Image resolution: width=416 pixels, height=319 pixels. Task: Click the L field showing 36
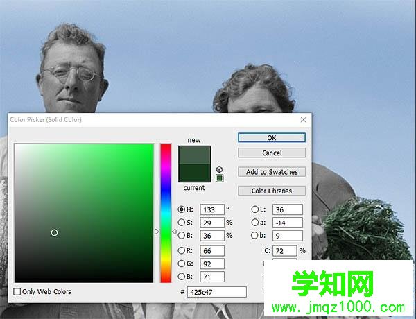tap(288, 209)
